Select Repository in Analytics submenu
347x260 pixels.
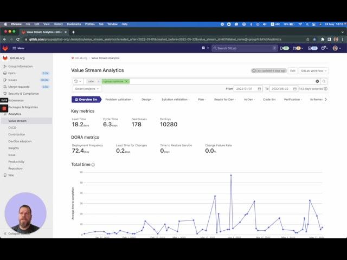pyautogui.click(x=16, y=168)
